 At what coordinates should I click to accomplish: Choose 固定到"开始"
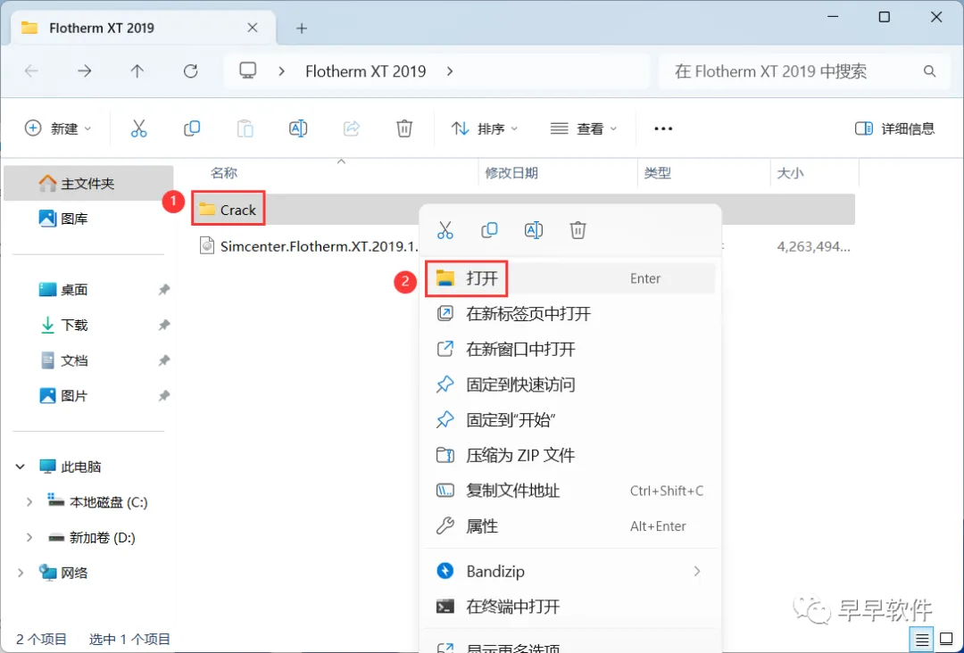tap(569, 420)
